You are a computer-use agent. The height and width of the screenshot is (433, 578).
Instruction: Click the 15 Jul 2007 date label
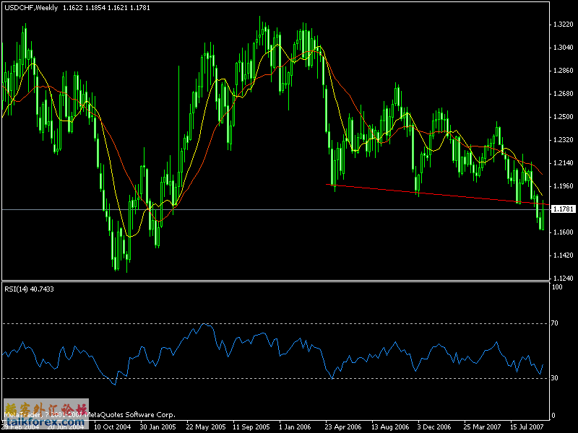tap(529, 427)
